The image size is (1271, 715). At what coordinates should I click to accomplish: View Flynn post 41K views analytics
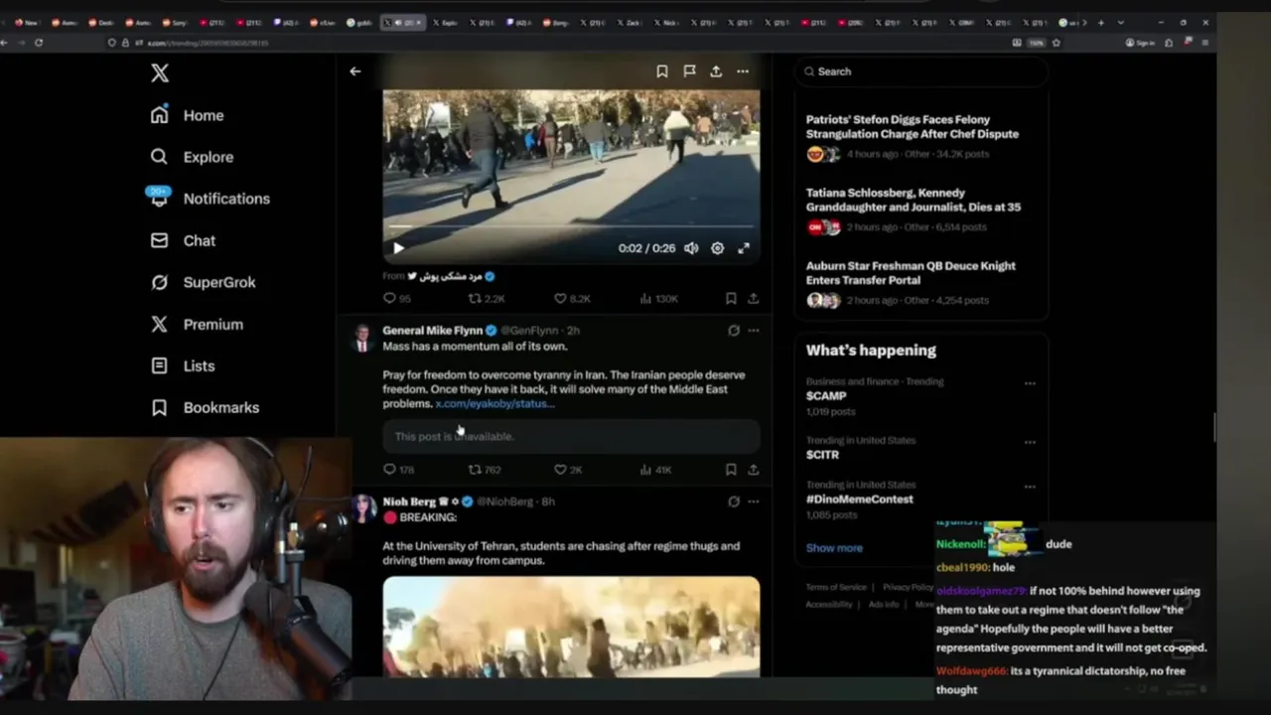[655, 470]
